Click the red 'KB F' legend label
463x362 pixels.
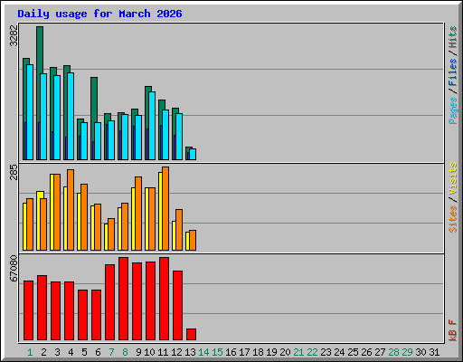pyautogui.click(x=453, y=330)
